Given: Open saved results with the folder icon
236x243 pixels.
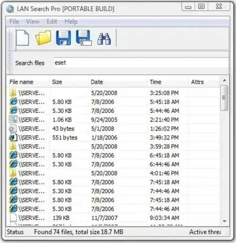Looking at the screenshot, I should click(43, 37).
